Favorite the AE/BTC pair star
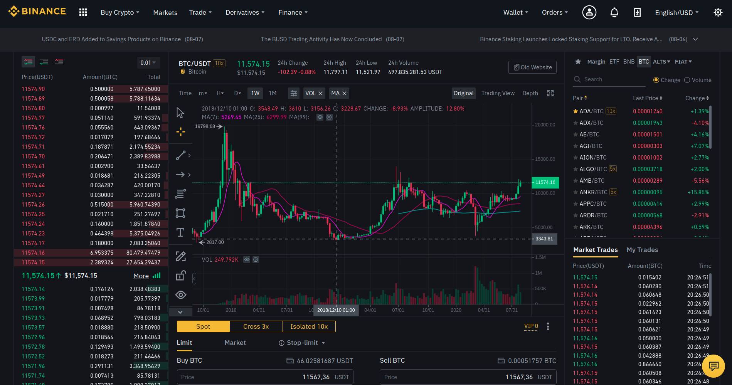The height and width of the screenshot is (385, 732). pyautogui.click(x=576, y=134)
